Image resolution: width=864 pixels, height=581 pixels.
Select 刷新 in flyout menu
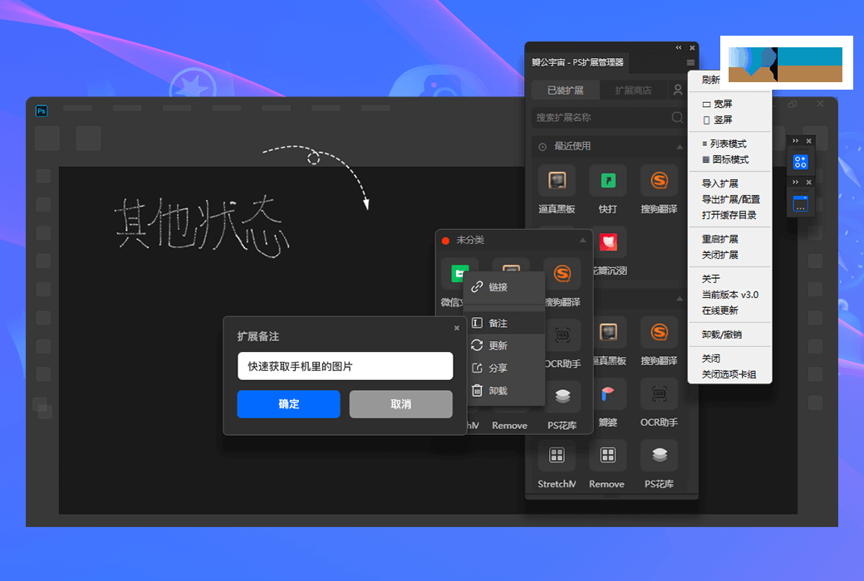tap(709, 80)
